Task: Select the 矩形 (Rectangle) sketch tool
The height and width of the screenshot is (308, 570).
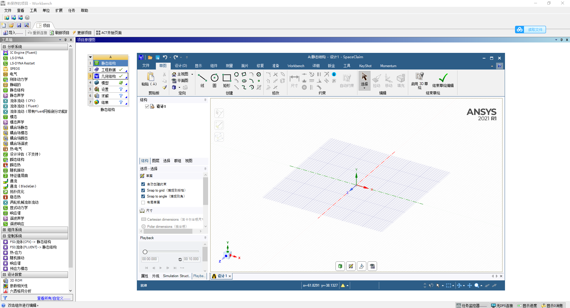Action: (227, 80)
